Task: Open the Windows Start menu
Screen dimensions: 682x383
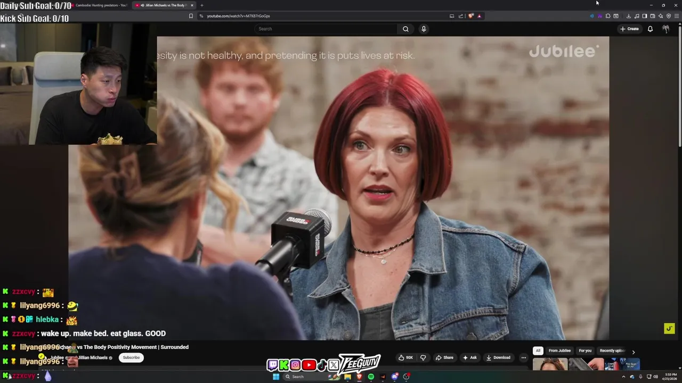Action: [276, 377]
